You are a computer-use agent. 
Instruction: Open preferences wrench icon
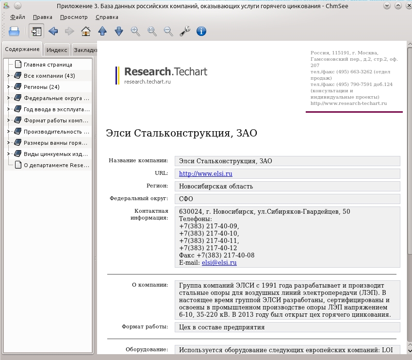(185, 31)
